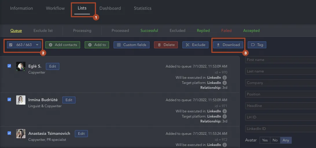Uncheck Eglė S. contact checkbox
This screenshot has height=148, width=316.
pyautogui.click(x=9, y=66)
